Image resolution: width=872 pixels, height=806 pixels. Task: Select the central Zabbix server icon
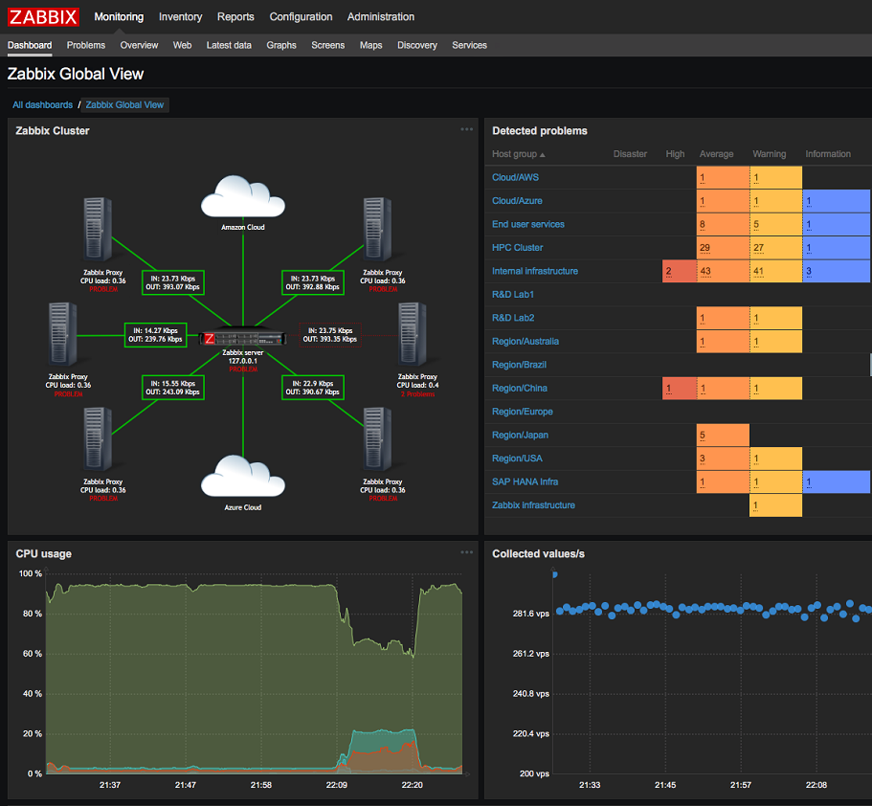(243, 338)
